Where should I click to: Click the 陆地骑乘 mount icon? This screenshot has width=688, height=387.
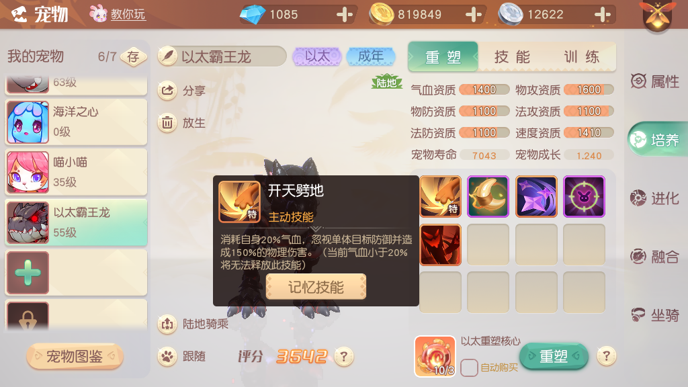pyautogui.click(x=167, y=324)
